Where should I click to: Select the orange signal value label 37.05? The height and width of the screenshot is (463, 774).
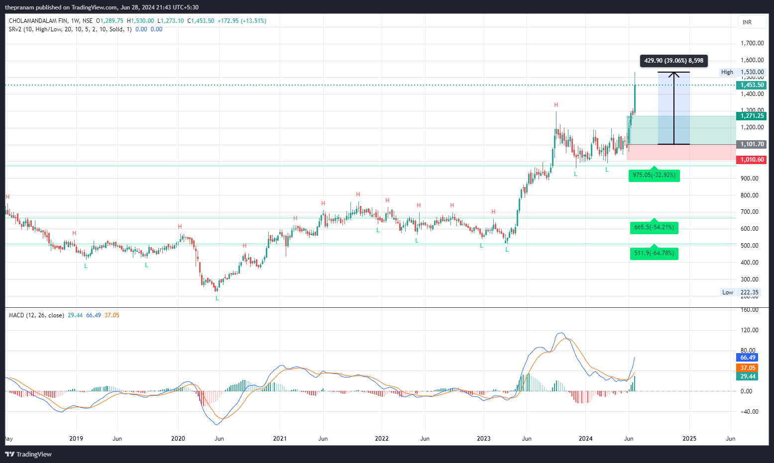(747, 368)
